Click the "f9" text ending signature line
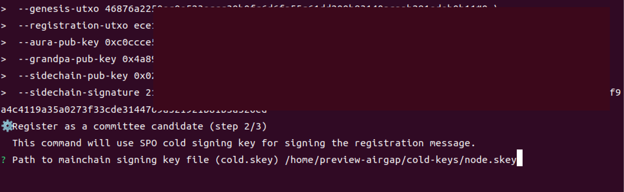Screen dimensions: 624x192 coord(615,92)
